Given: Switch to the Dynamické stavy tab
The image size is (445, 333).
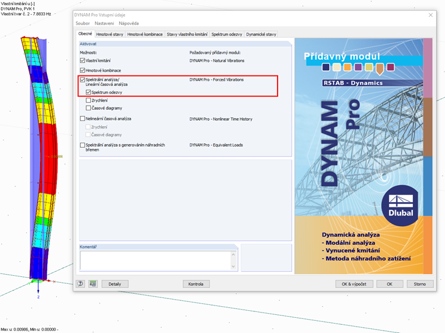Looking at the screenshot, I should (x=261, y=34).
